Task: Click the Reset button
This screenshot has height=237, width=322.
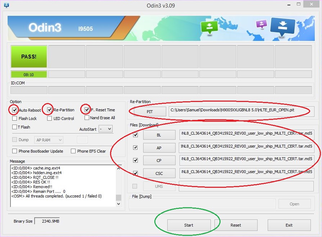Action: [x=236, y=225]
